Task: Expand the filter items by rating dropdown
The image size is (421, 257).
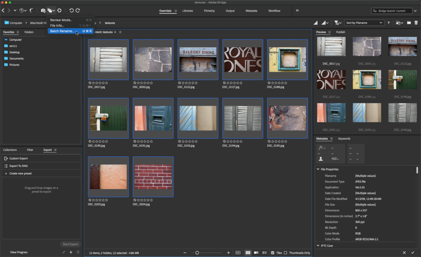Action: click(x=337, y=23)
